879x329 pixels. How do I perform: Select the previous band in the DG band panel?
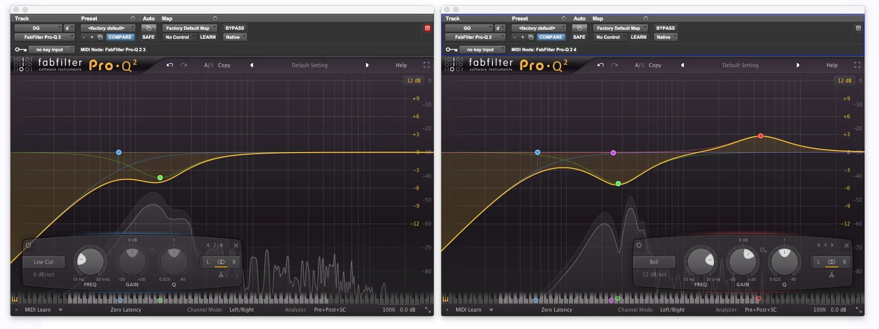click(x=208, y=245)
